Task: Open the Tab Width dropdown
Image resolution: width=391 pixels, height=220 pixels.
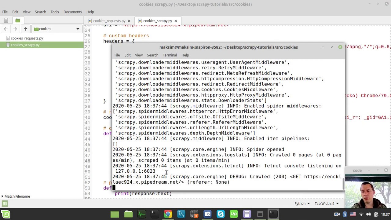Action: point(327,204)
